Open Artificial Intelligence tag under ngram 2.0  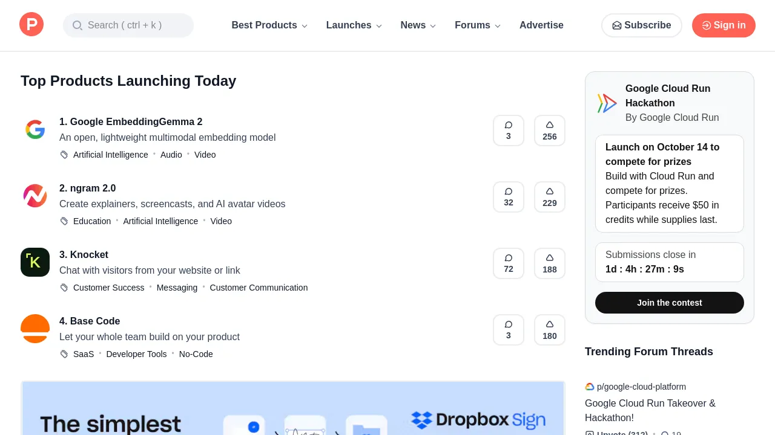pos(160,221)
